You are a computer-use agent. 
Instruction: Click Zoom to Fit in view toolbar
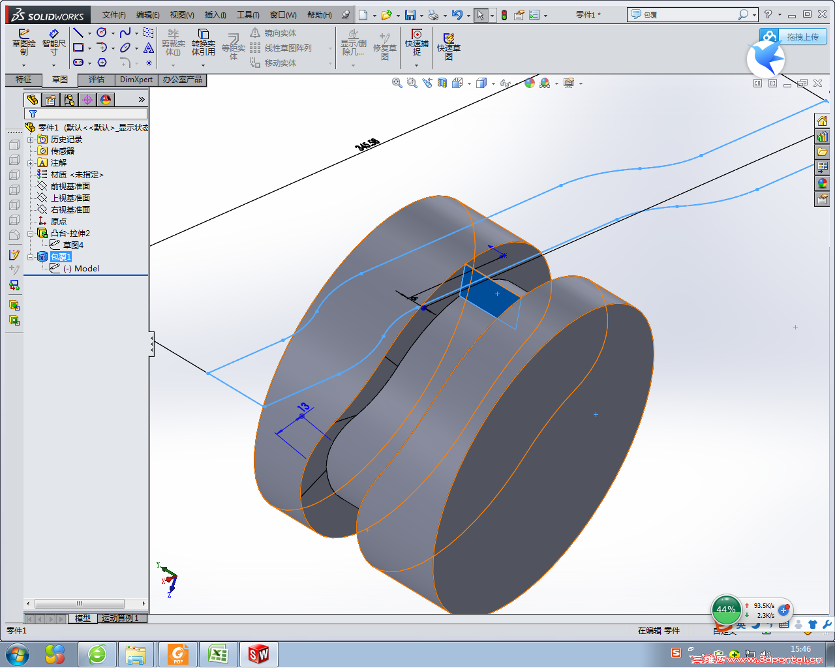click(397, 83)
